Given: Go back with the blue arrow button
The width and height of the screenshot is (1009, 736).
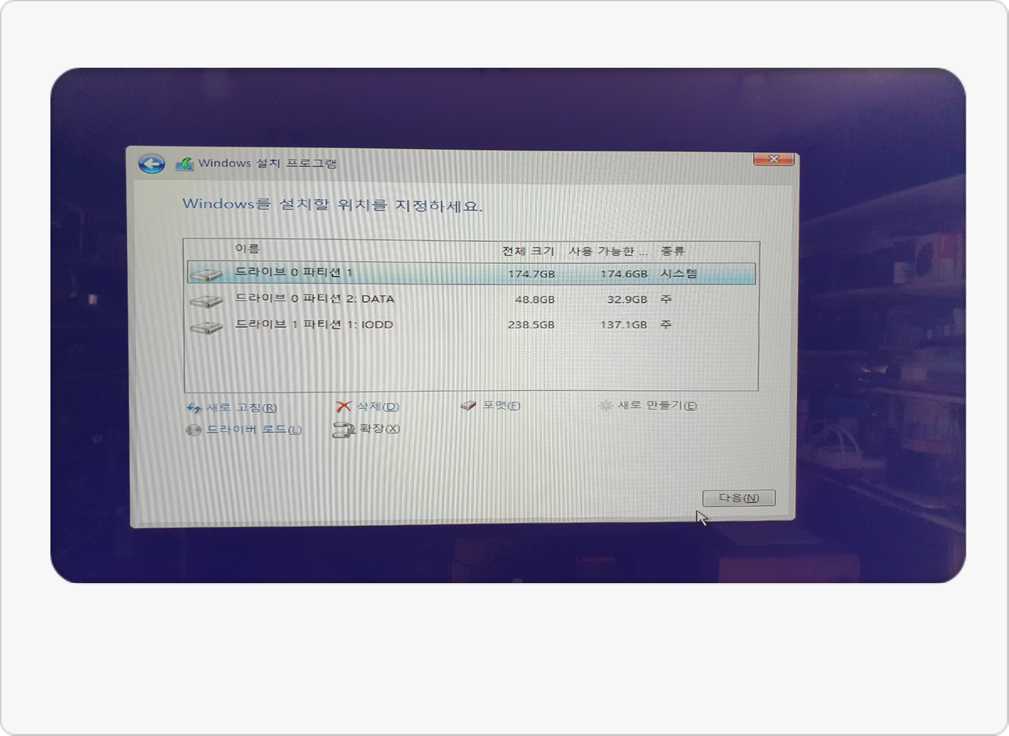Looking at the screenshot, I should tap(151, 163).
